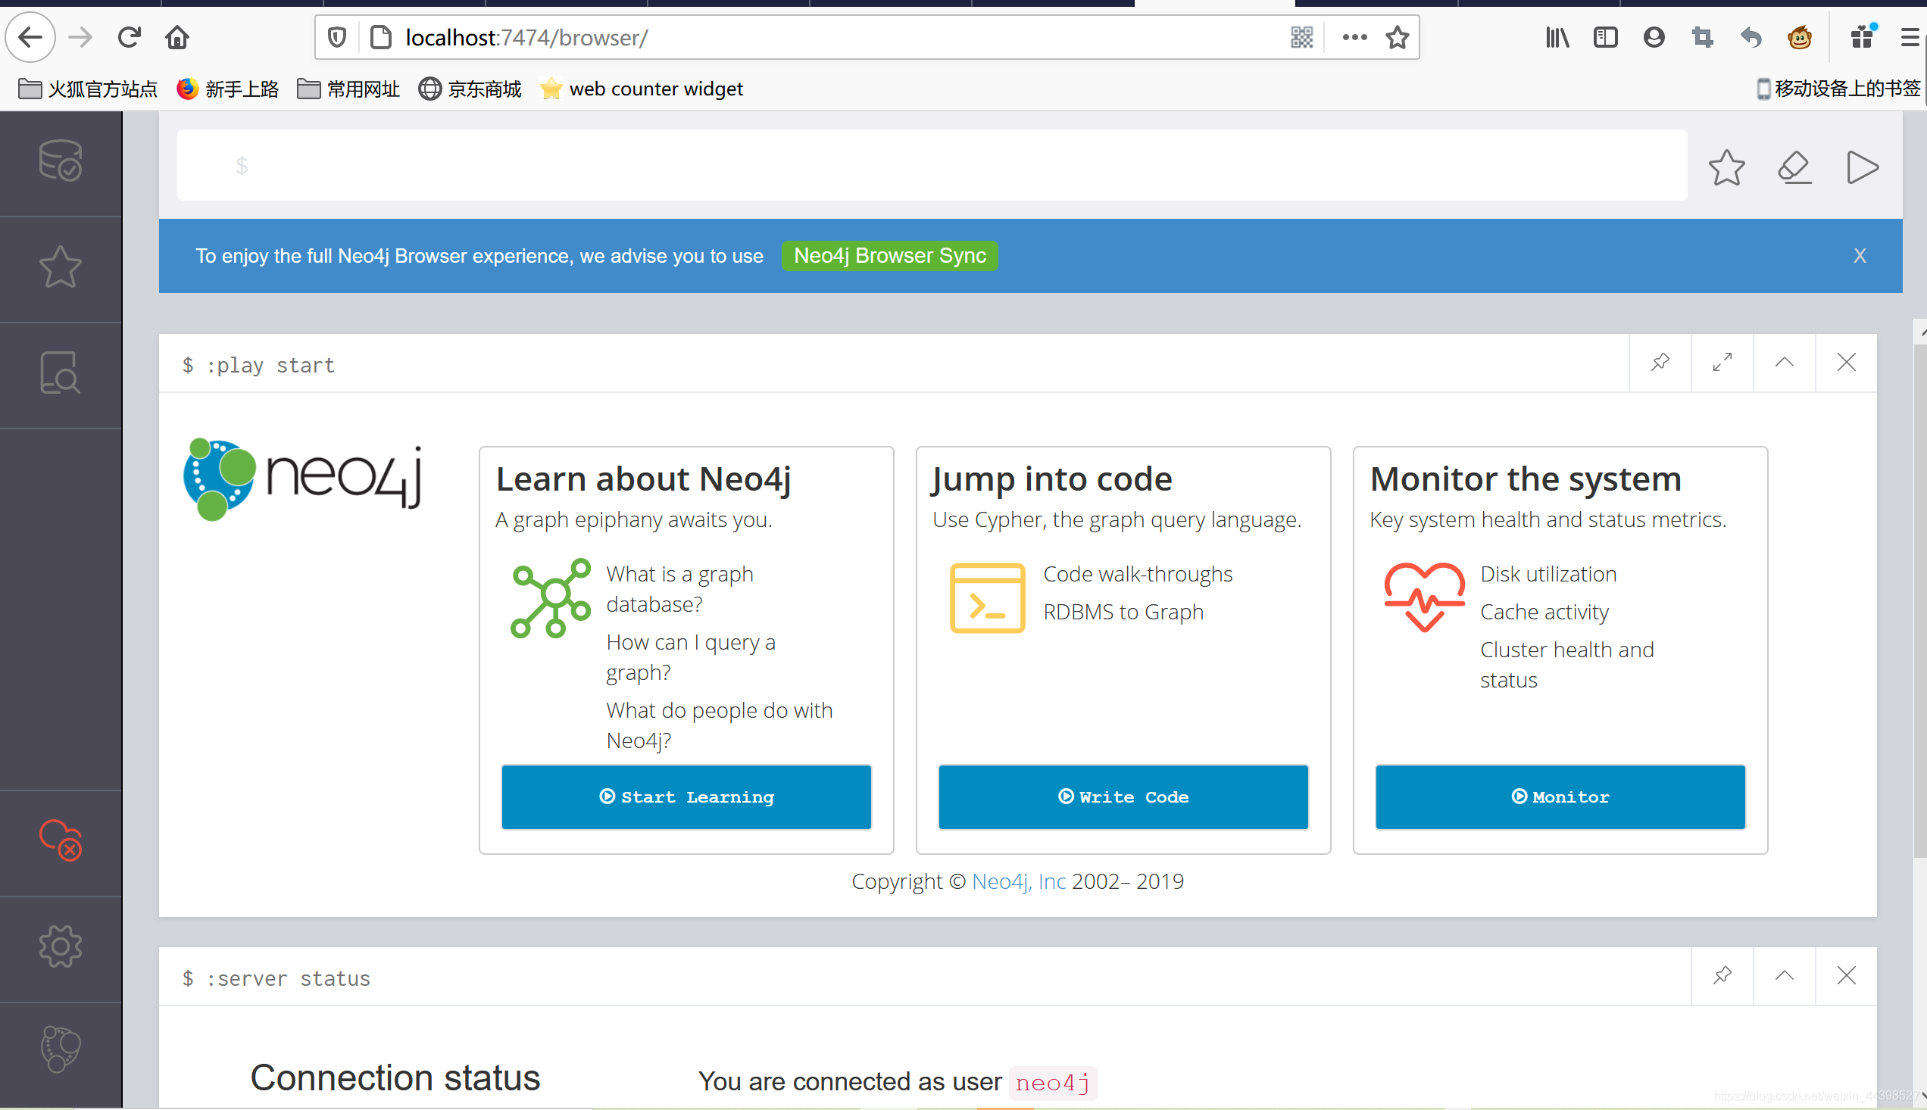Open the About Neo4j sidebar icon
1927x1110 pixels.
click(61, 1049)
